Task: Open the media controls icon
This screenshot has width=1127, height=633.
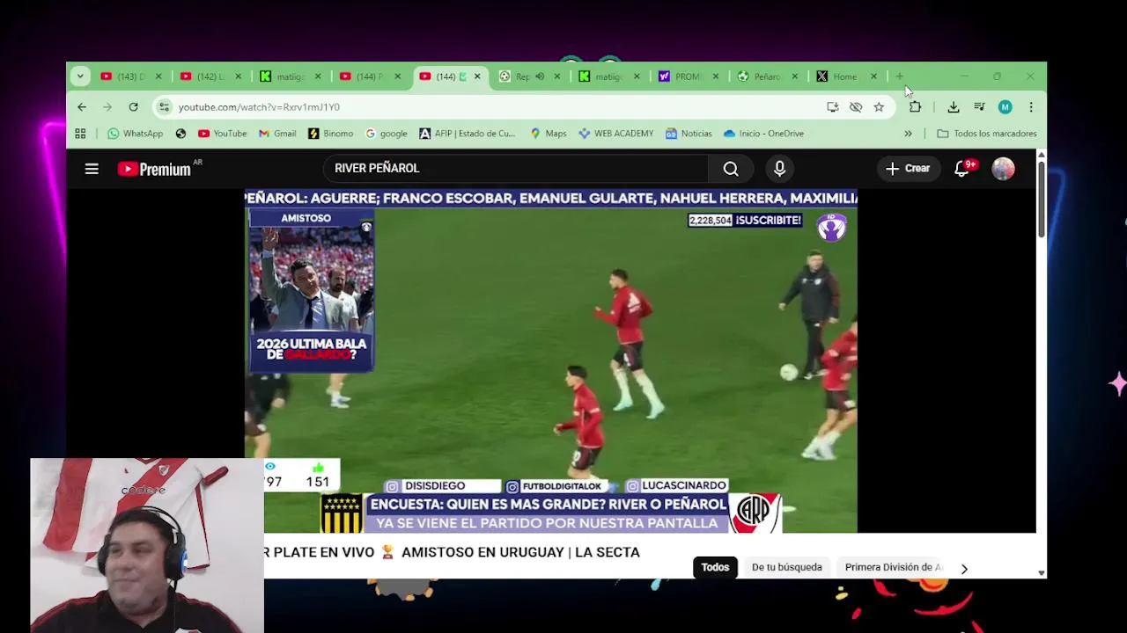Action: pyautogui.click(x=979, y=107)
